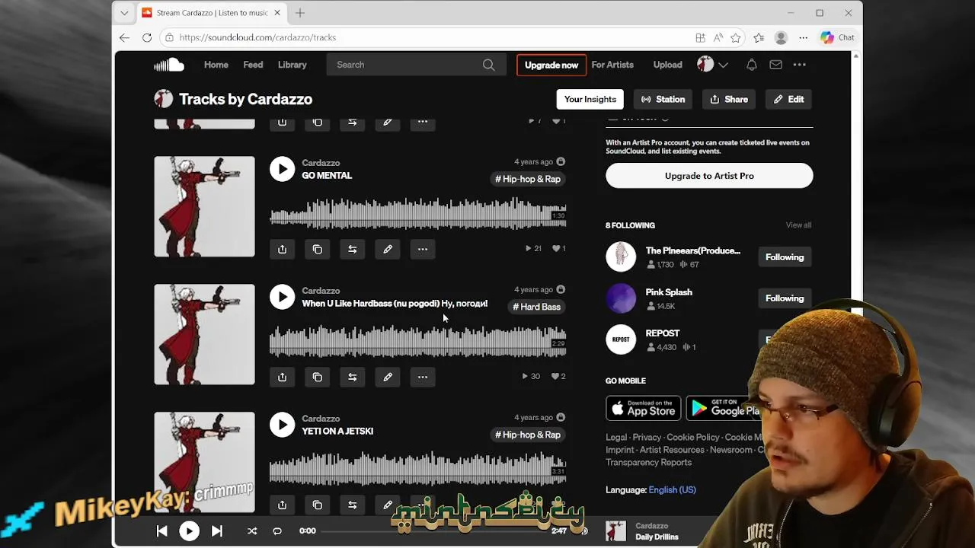Seek in GO MENTAL waveform
Screen dimensions: 975x548
[x=418, y=213]
